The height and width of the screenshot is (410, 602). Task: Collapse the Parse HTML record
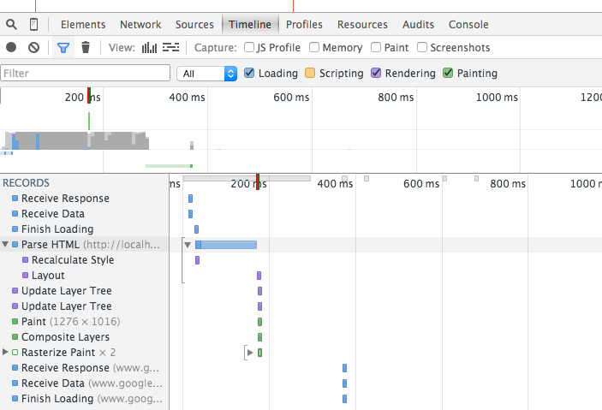(x=6, y=245)
